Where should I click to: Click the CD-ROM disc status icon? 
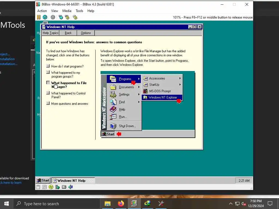pyautogui.click(x=51, y=187)
